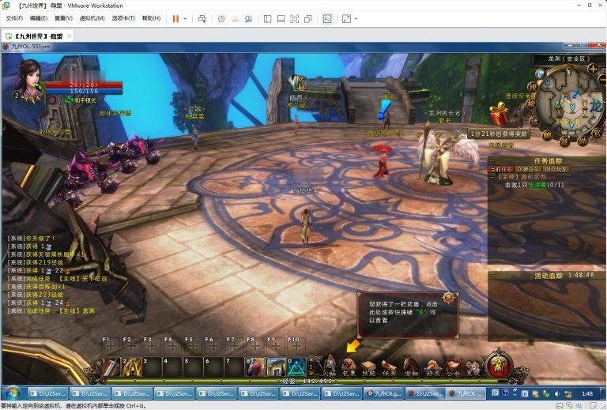Click the 活 round minimap button
The height and width of the screenshot is (410, 607).
[x=534, y=122]
